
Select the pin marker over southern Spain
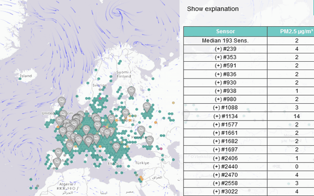[57, 163]
